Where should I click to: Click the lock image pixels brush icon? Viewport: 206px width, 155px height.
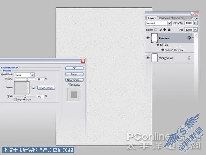160,29
